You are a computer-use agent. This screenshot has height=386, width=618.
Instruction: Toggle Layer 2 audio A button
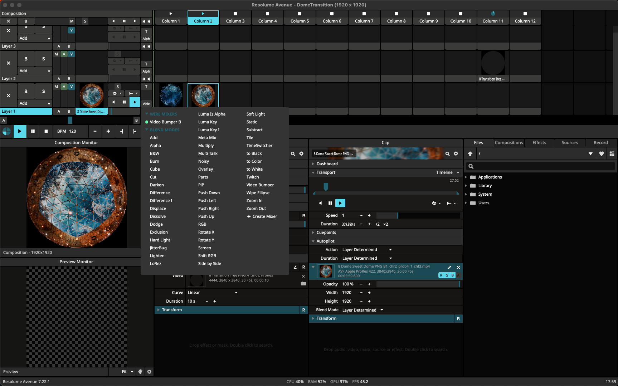(x=64, y=54)
